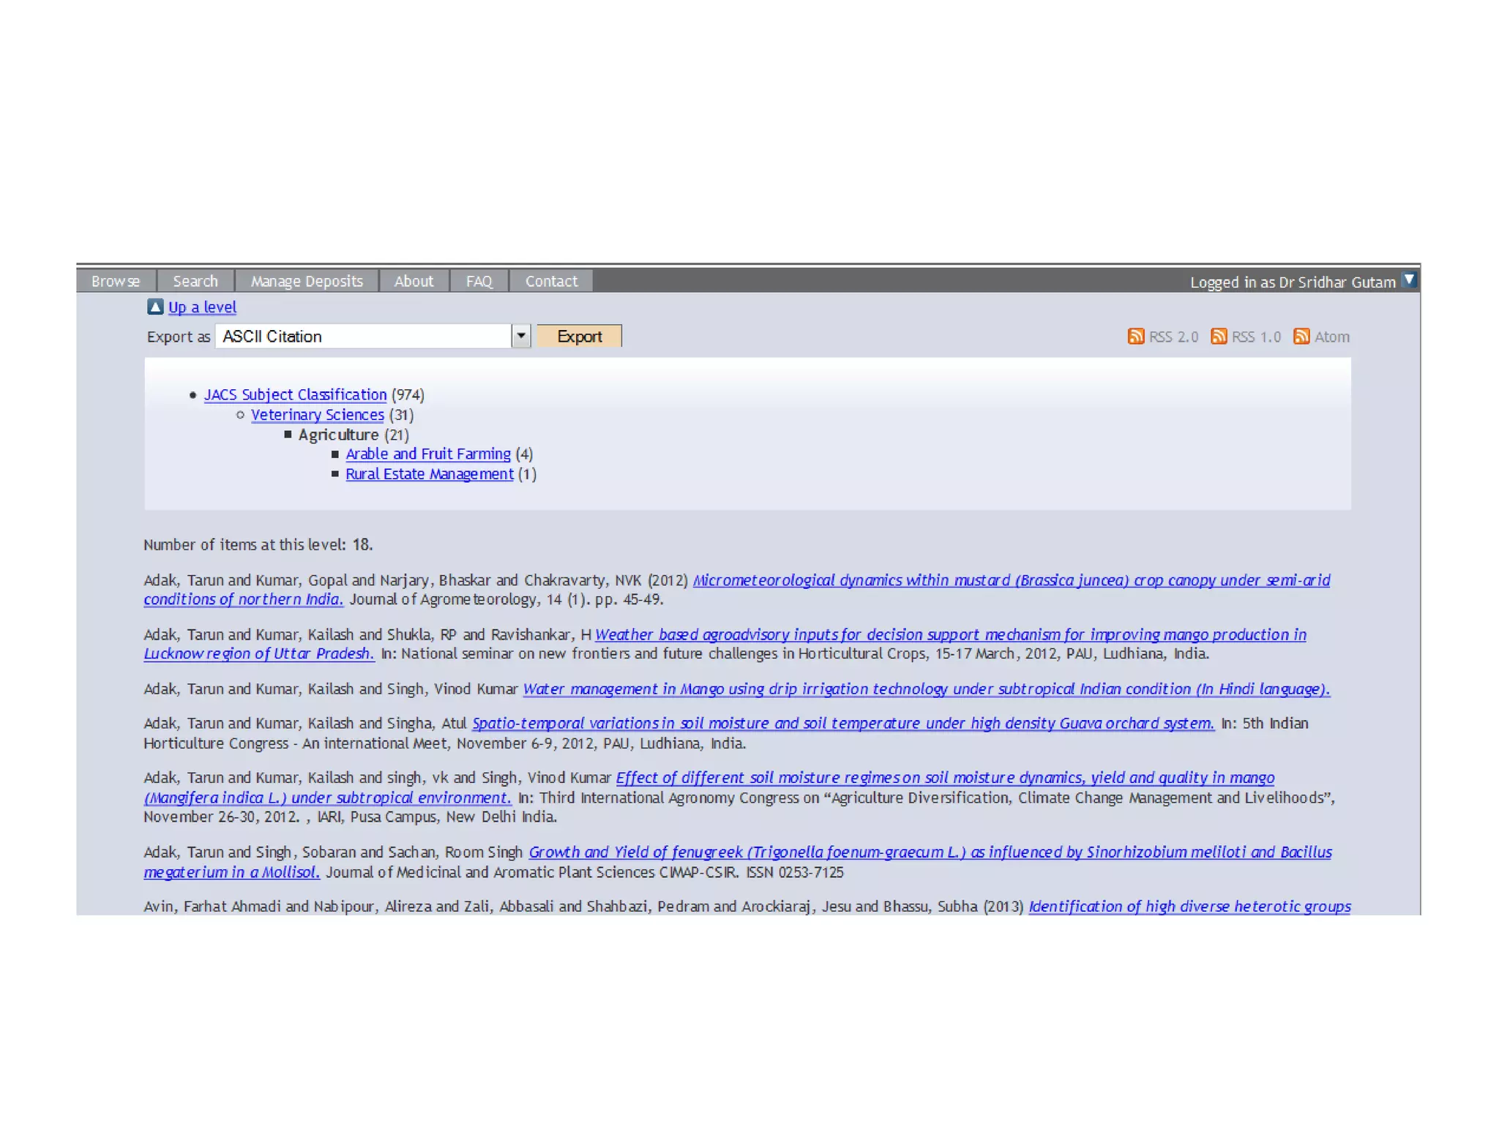
Task: Go to Manage Deposits
Action: tap(307, 281)
